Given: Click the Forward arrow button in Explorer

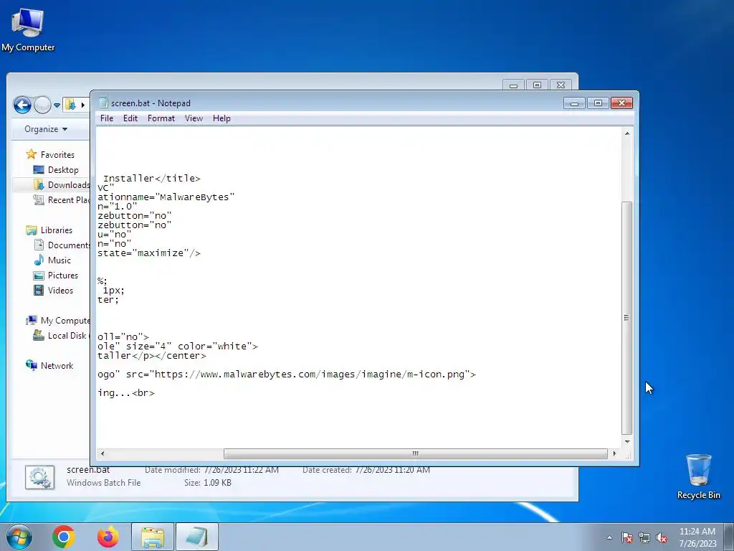Looking at the screenshot, I should tap(42, 105).
